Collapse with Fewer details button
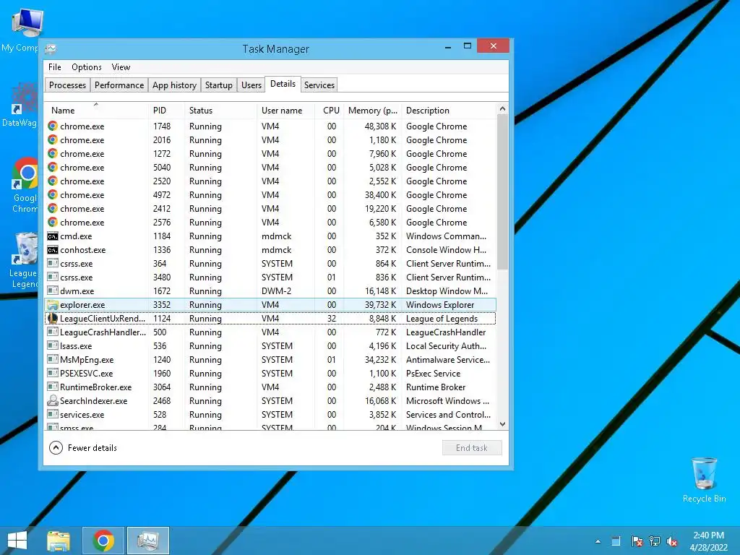This screenshot has width=740, height=555. [83, 448]
